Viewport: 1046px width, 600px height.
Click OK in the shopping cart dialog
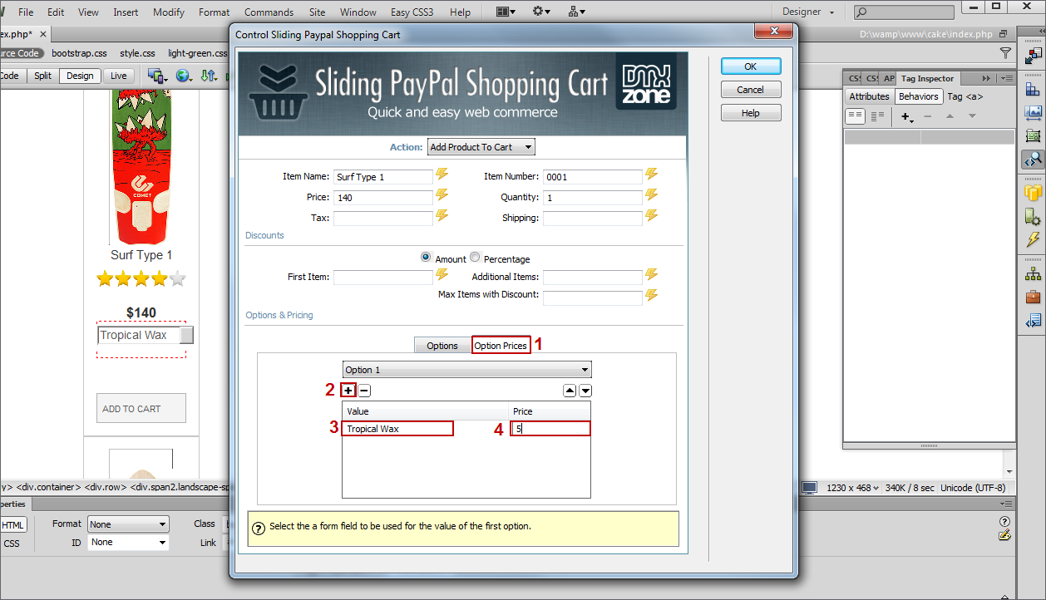tap(751, 66)
